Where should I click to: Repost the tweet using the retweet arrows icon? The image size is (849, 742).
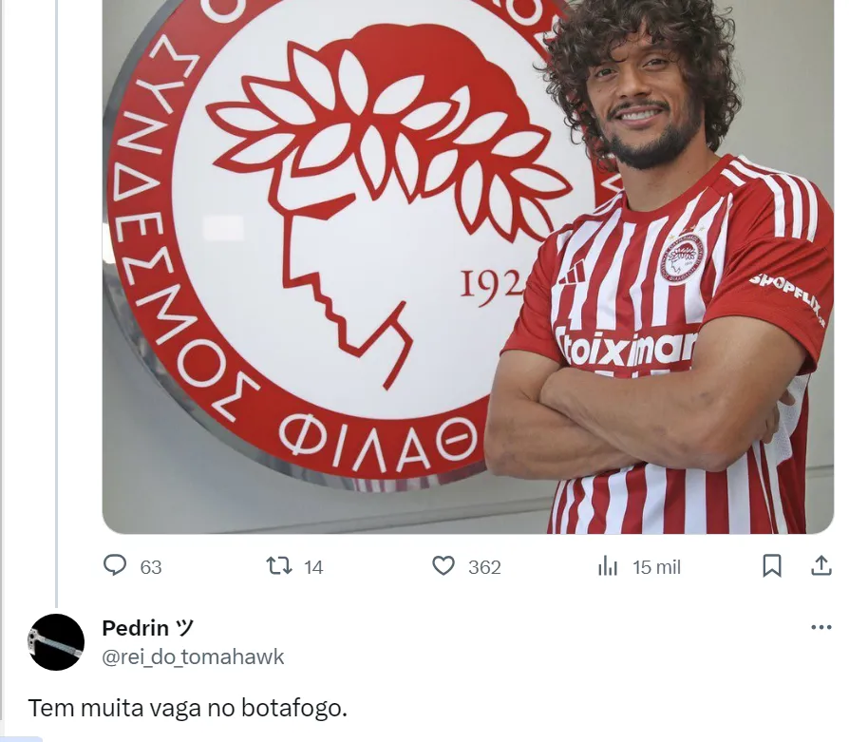pos(279,566)
